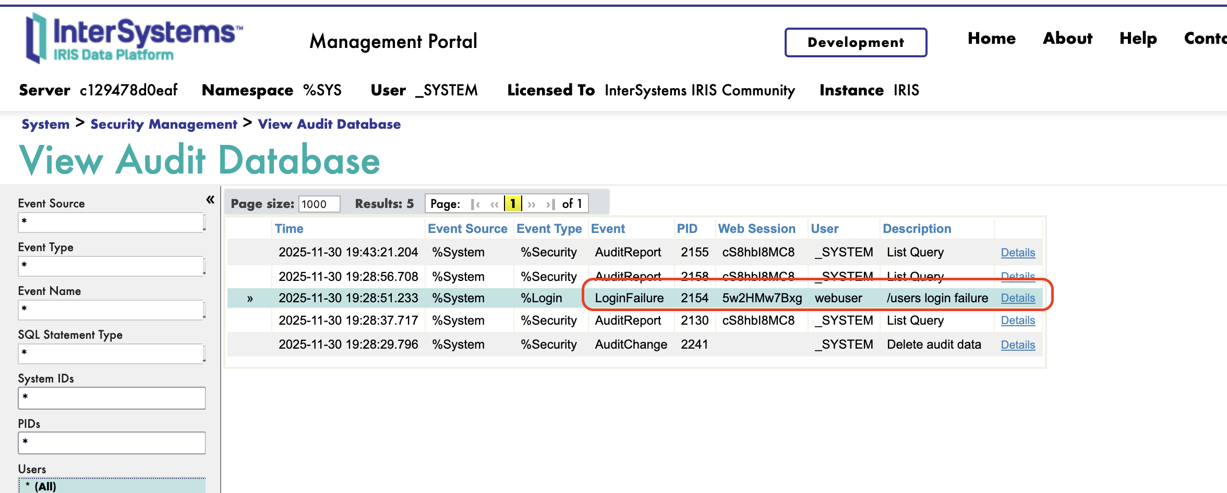Open Details for the LoginFailure event
Image resolution: width=1227 pixels, height=493 pixels.
click(1017, 298)
